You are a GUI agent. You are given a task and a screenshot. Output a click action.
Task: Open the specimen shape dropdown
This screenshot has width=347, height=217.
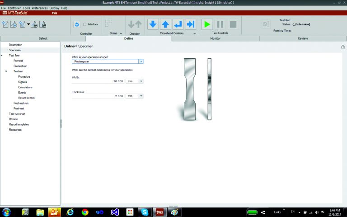(141, 61)
